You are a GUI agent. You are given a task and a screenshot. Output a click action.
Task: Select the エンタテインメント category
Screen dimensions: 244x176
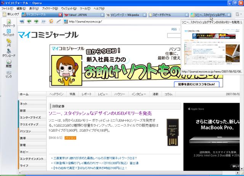click(x=32, y=159)
